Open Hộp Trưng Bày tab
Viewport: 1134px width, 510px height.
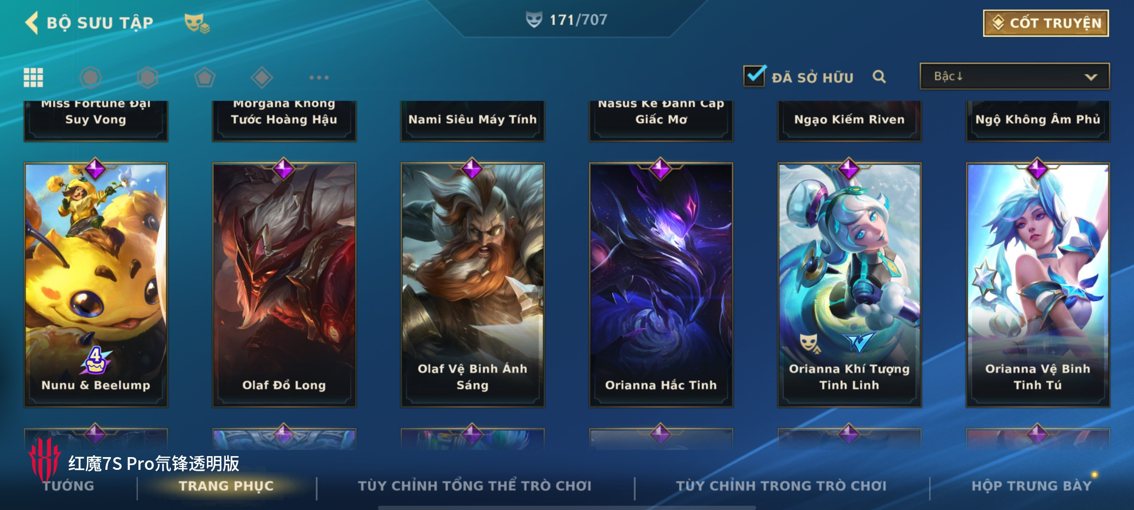(x=1031, y=485)
